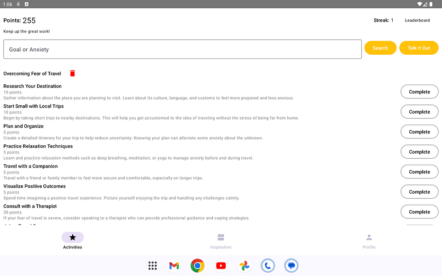Click the cellular signal status icon
The height and width of the screenshot is (276, 442).
(x=425, y=4)
